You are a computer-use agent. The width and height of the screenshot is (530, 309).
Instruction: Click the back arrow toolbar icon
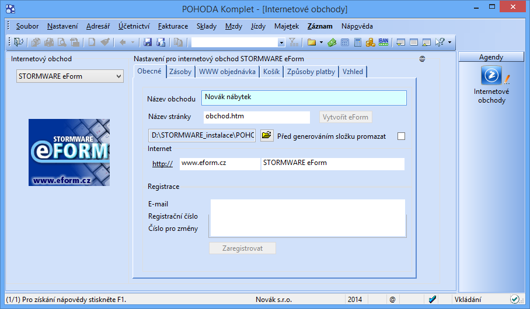123,42
